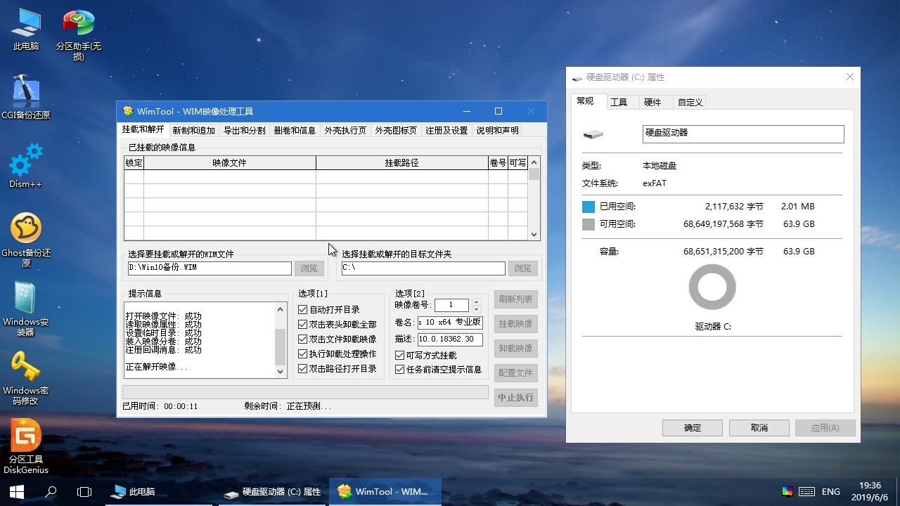The image size is (900, 506).
Task: Open Ghost备份还原 desktop icon
Action: (26, 240)
